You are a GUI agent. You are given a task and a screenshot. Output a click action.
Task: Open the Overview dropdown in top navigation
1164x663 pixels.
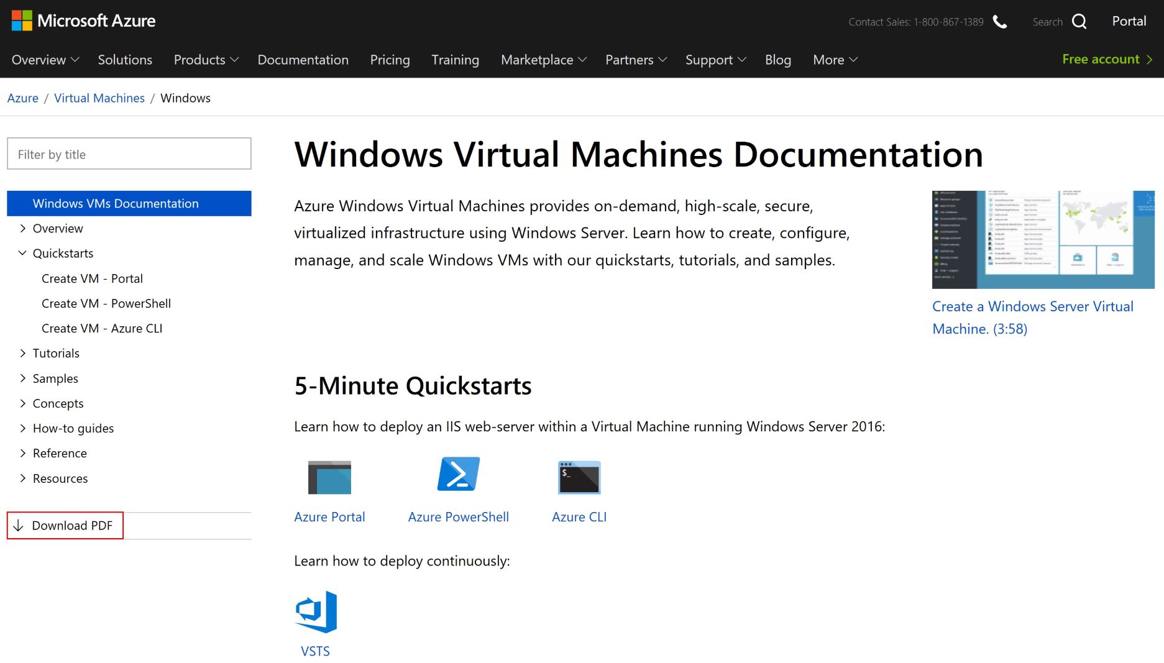(45, 60)
